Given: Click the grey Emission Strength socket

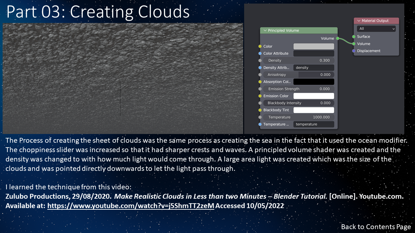Looking at the screenshot, I should [260, 89].
